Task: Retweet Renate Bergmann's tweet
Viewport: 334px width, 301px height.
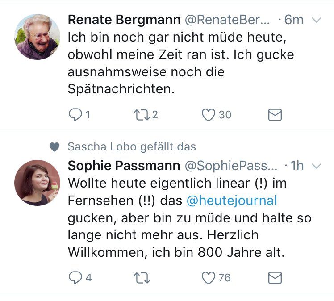Action: pyautogui.click(x=142, y=115)
